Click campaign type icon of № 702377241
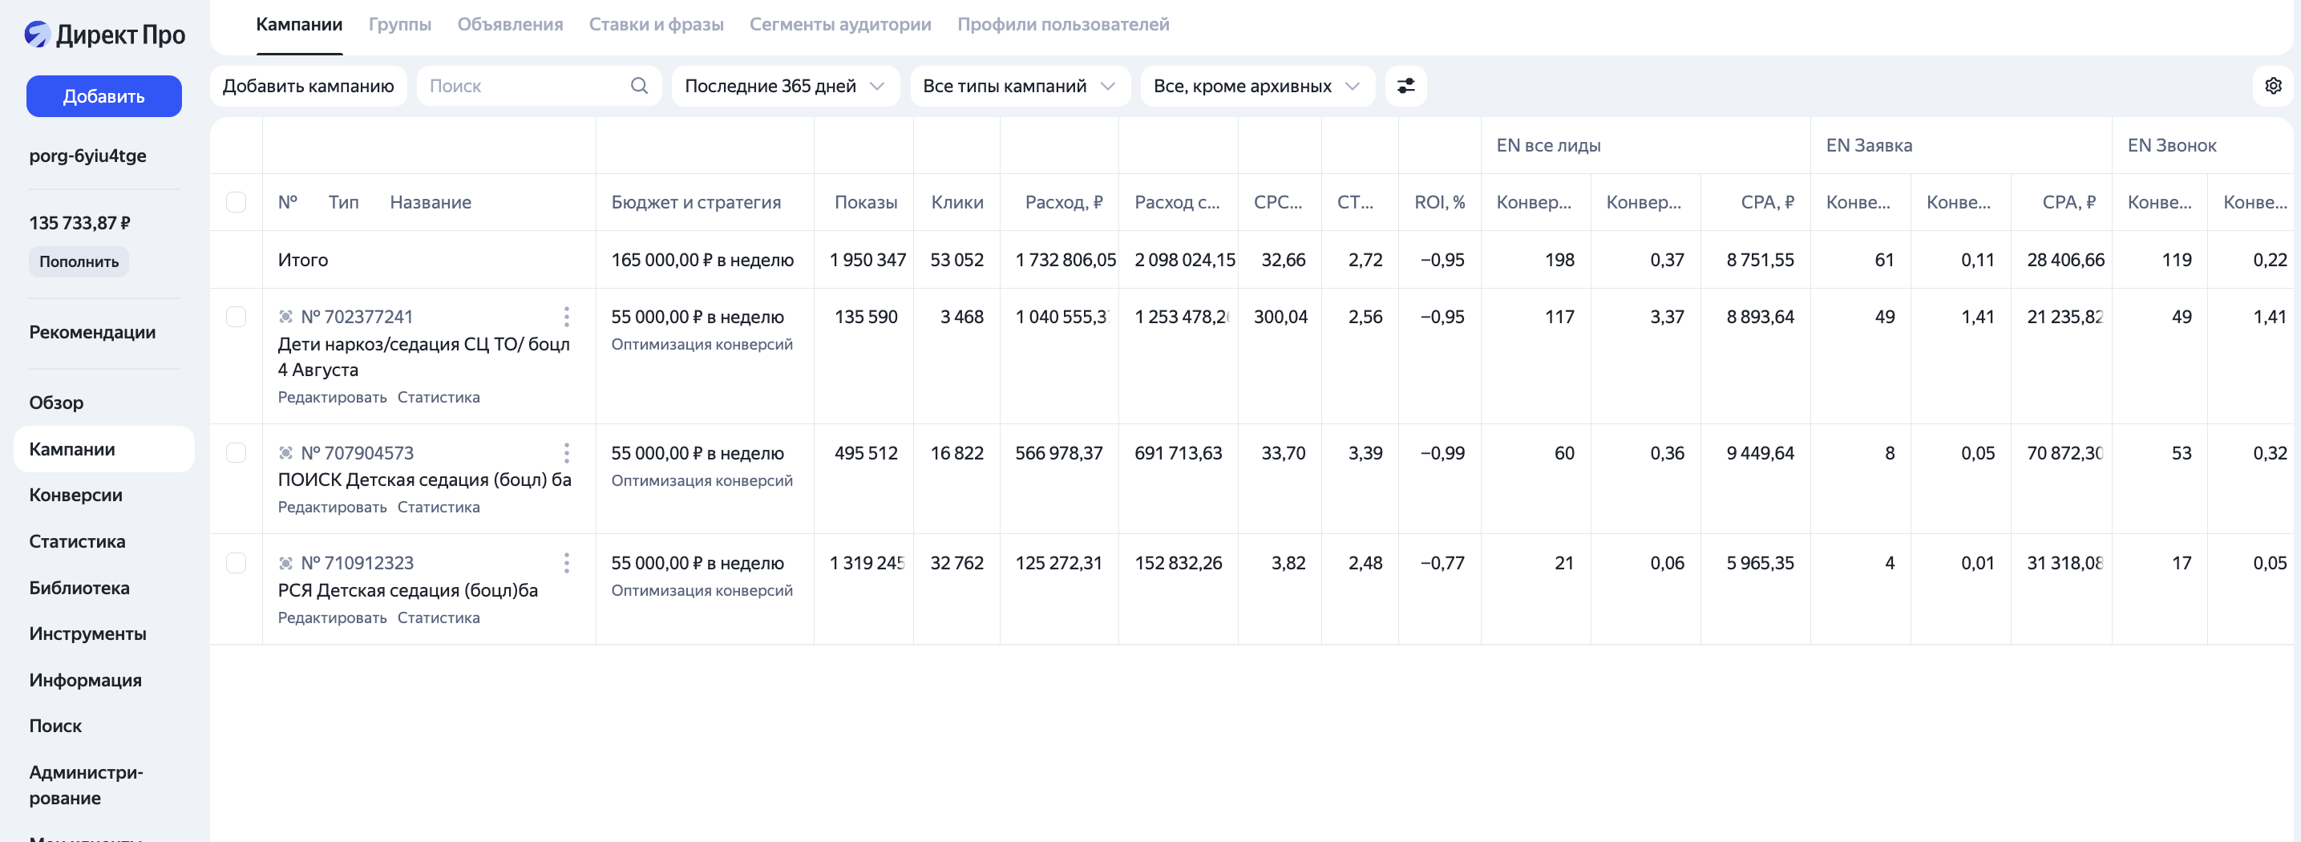2301x842 pixels. pyautogui.click(x=285, y=317)
